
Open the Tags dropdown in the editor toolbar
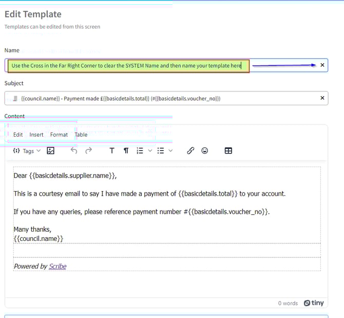(27, 151)
